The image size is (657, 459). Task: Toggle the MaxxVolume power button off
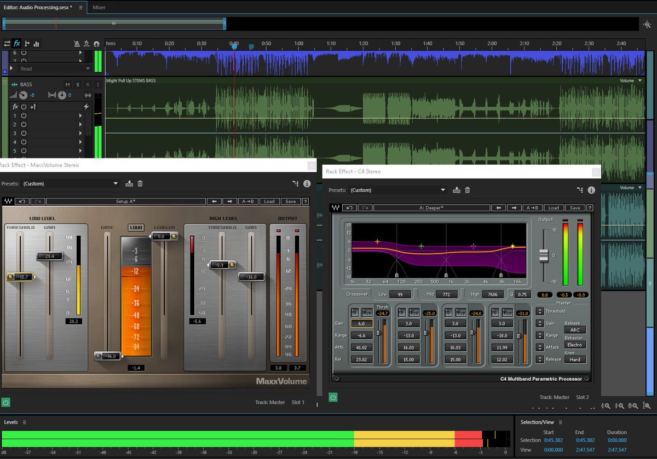pos(6,402)
